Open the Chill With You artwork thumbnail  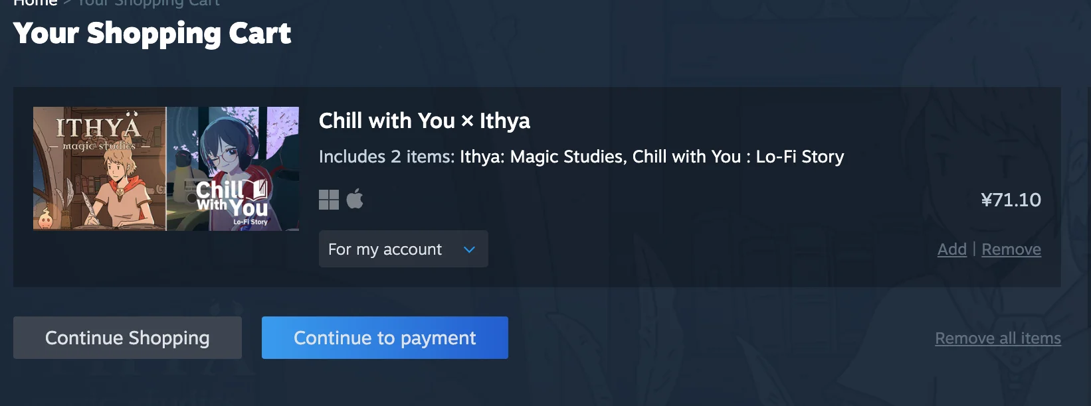(x=233, y=169)
